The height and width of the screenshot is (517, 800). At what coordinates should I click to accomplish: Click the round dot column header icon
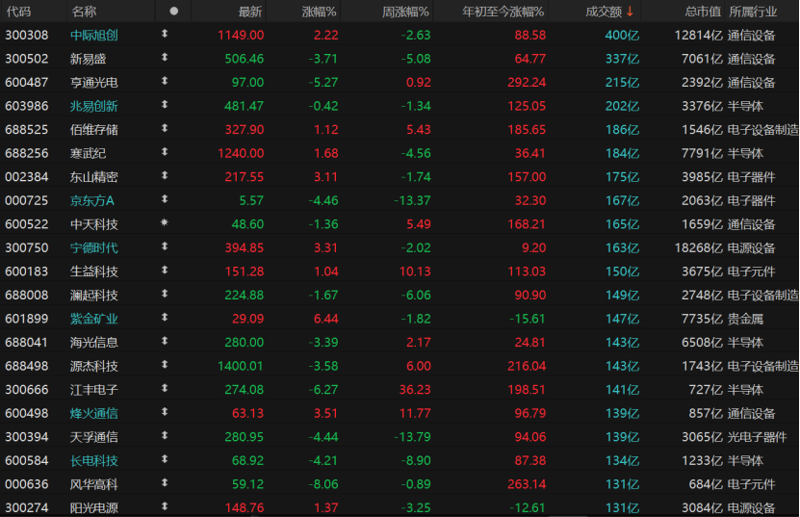(x=174, y=12)
